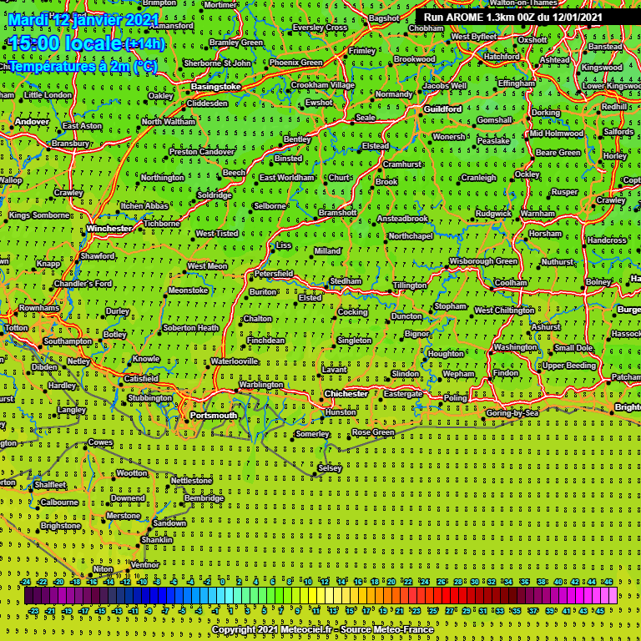641x641 pixels.
Task: Click the Shanklin label
Action: click(157, 540)
